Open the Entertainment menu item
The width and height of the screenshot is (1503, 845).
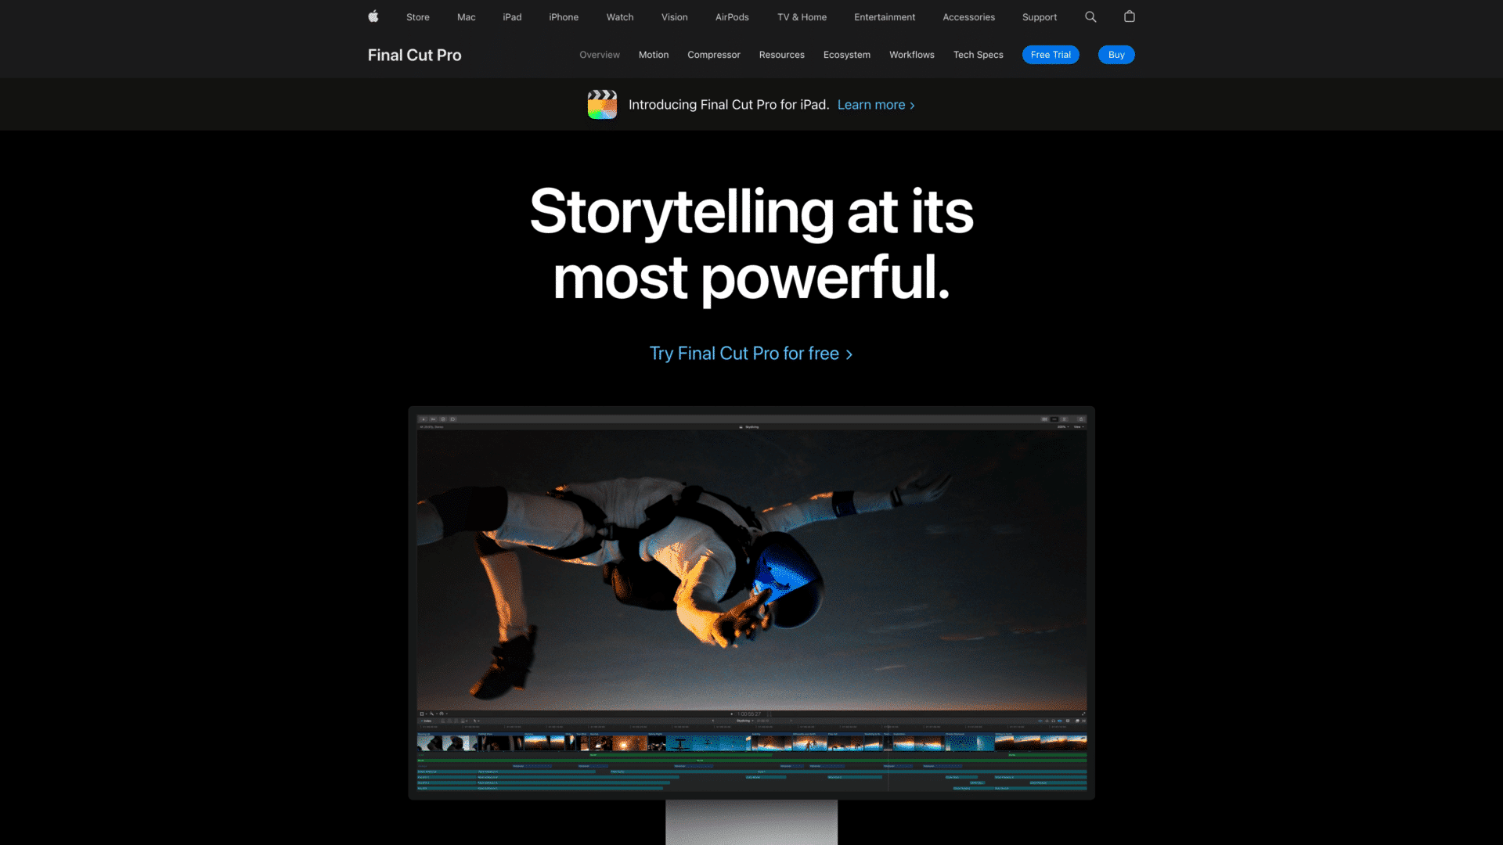[885, 17]
